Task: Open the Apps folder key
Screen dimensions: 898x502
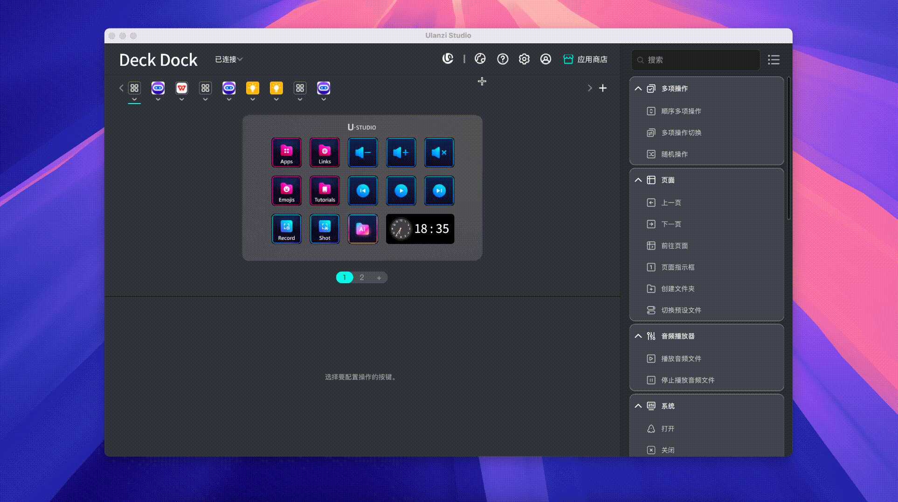Action: coord(286,153)
